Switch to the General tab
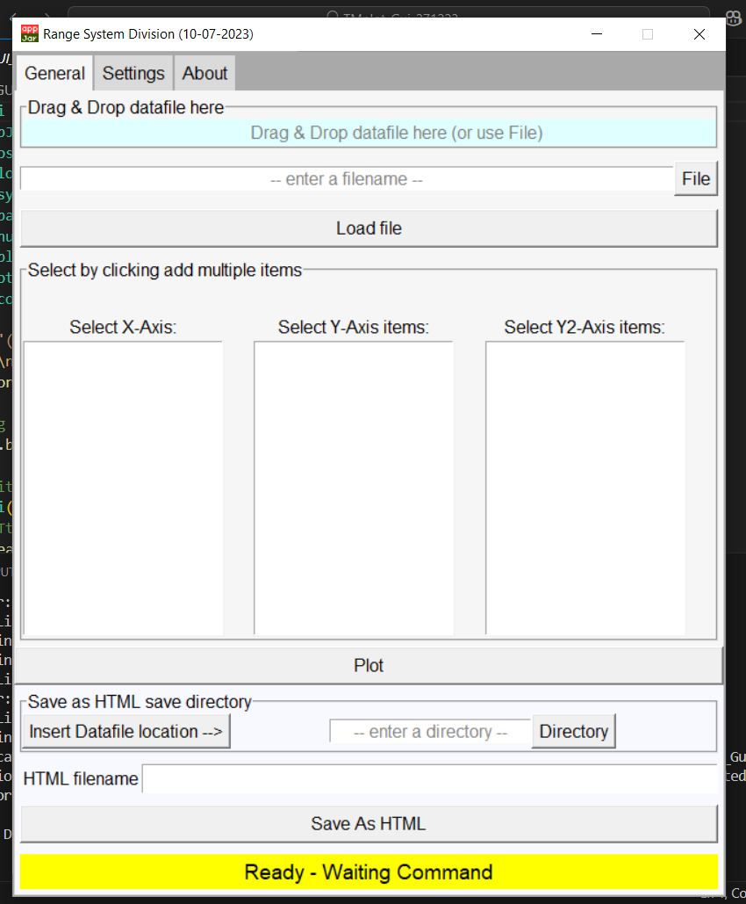This screenshot has height=904, width=746. coord(54,74)
